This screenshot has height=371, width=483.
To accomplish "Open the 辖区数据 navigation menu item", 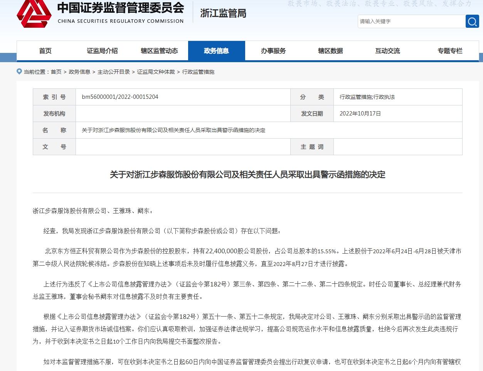I will pyautogui.click(x=330, y=51).
